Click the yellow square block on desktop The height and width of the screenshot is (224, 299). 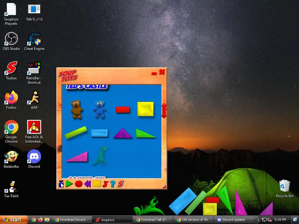(x=210, y=209)
